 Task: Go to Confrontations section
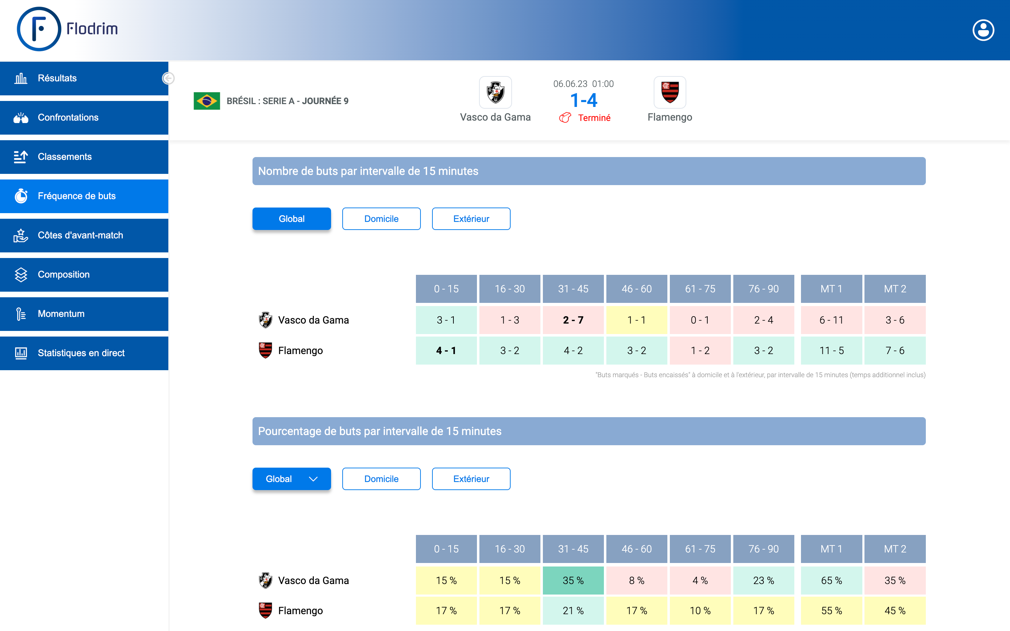(84, 117)
